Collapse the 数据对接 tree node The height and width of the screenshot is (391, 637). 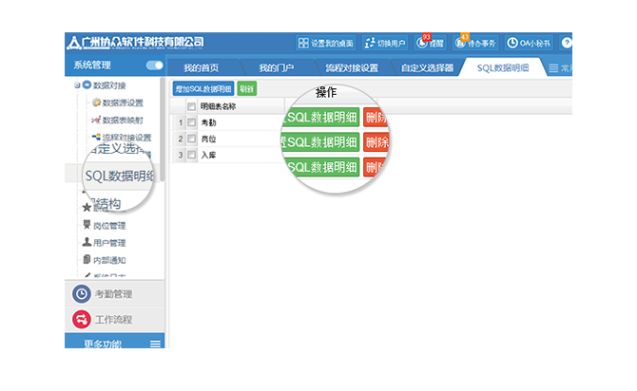point(77,86)
